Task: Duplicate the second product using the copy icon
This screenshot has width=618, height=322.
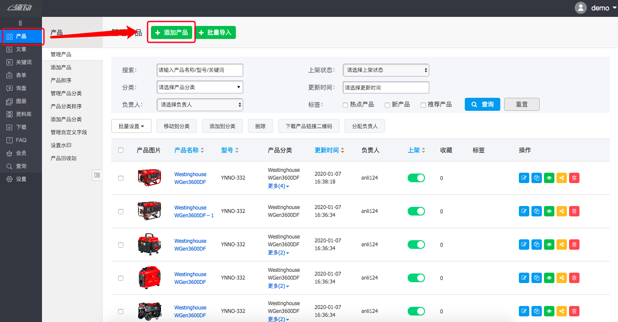Action: (537, 211)
